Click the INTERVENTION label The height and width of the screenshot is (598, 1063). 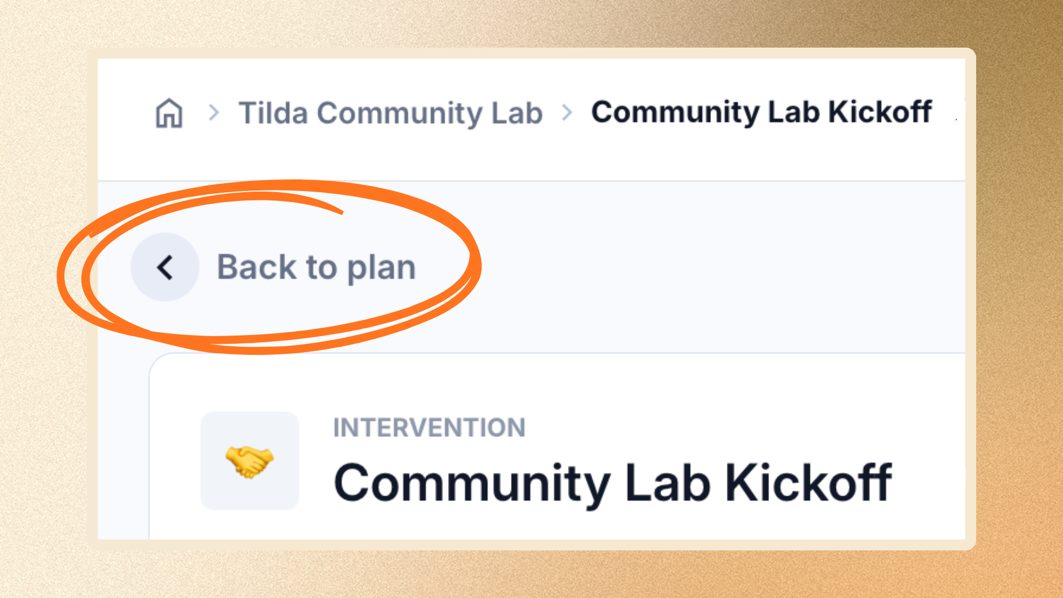point(429,427)
